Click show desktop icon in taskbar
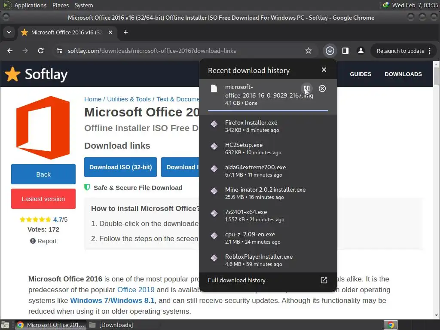Image resolution: width=440 pixels, height=330 pixels. pyautogui.click(x=5, y=325)
